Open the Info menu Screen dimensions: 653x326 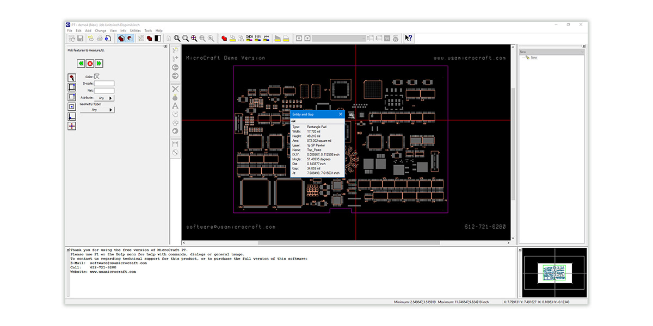(x=124, y=30)
